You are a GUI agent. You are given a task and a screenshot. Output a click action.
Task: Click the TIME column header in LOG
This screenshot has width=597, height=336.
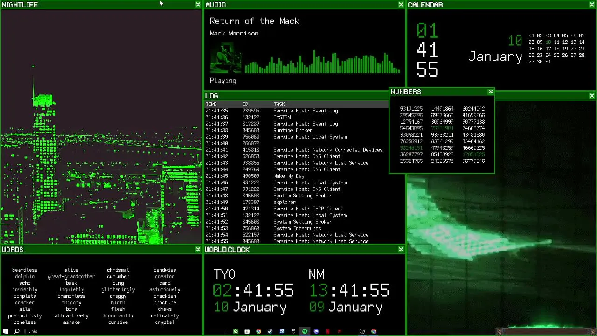(211, 104)
